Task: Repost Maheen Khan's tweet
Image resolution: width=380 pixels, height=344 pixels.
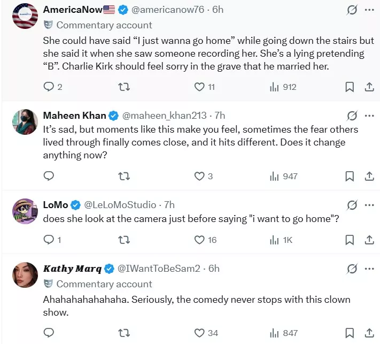Action: (124, 176)
